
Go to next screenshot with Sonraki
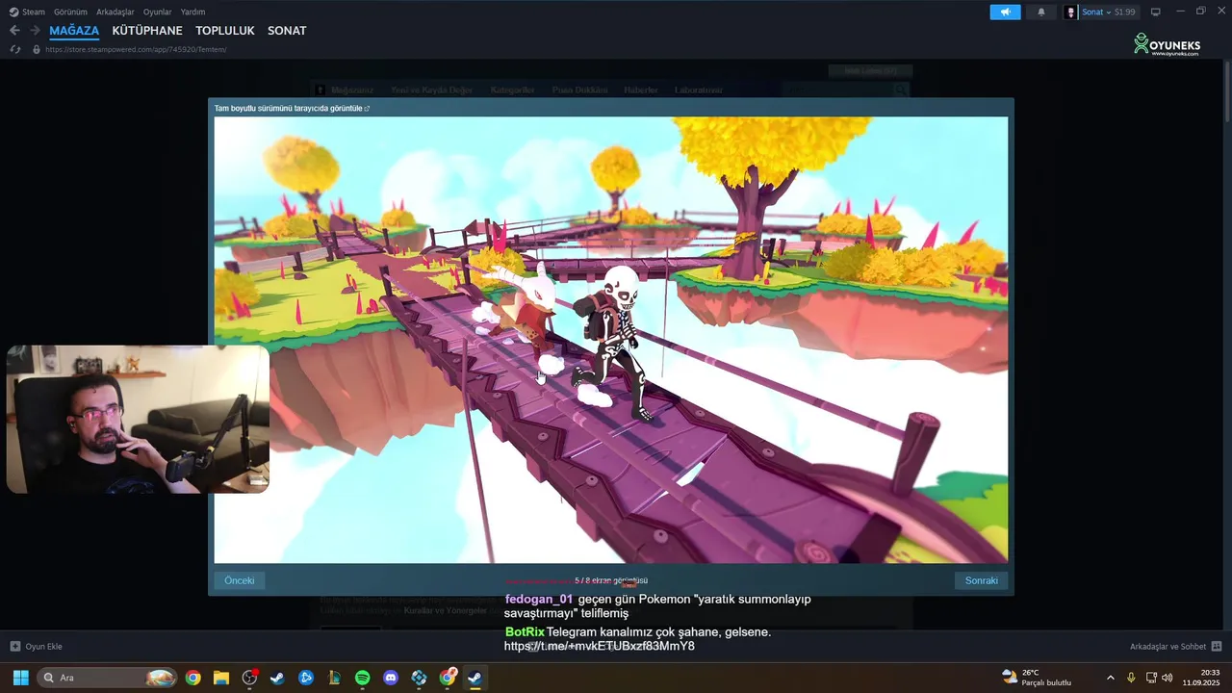pyautogui.click(x=982, y=580)
